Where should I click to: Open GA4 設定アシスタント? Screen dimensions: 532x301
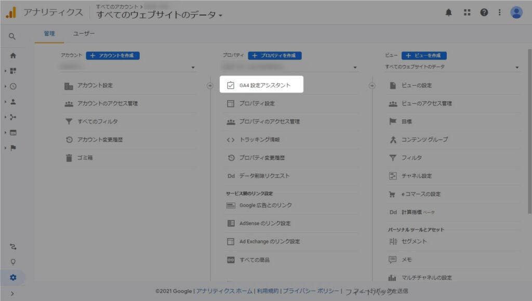(x=261, y=85)
